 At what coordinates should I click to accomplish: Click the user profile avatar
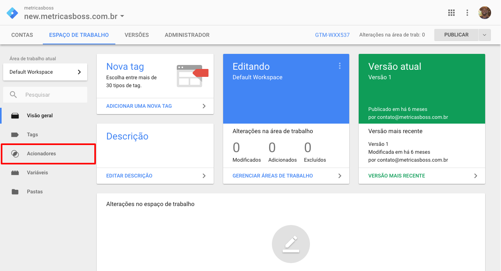[x=484, y=13]
